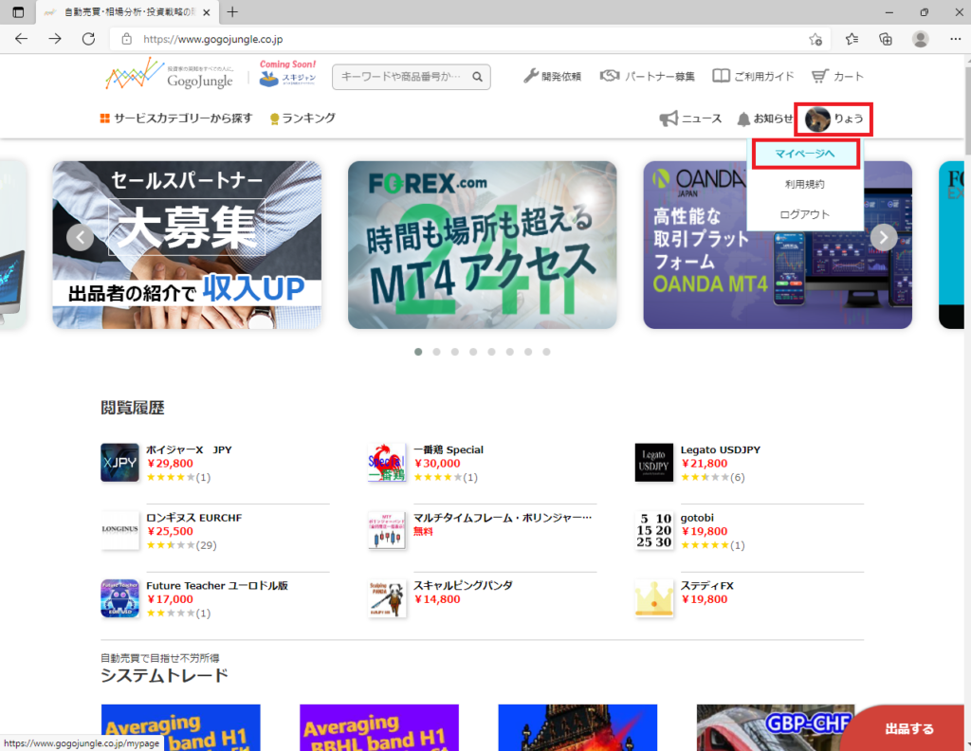Open the tab actions menu icon
This screenshot has width=971, height=751.
pos(18,12)
